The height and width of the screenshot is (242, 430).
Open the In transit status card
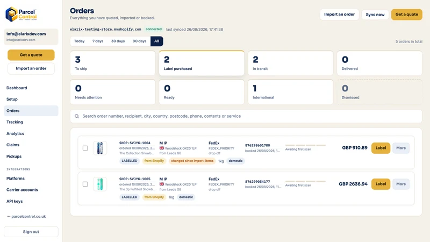tap(290, 63)
